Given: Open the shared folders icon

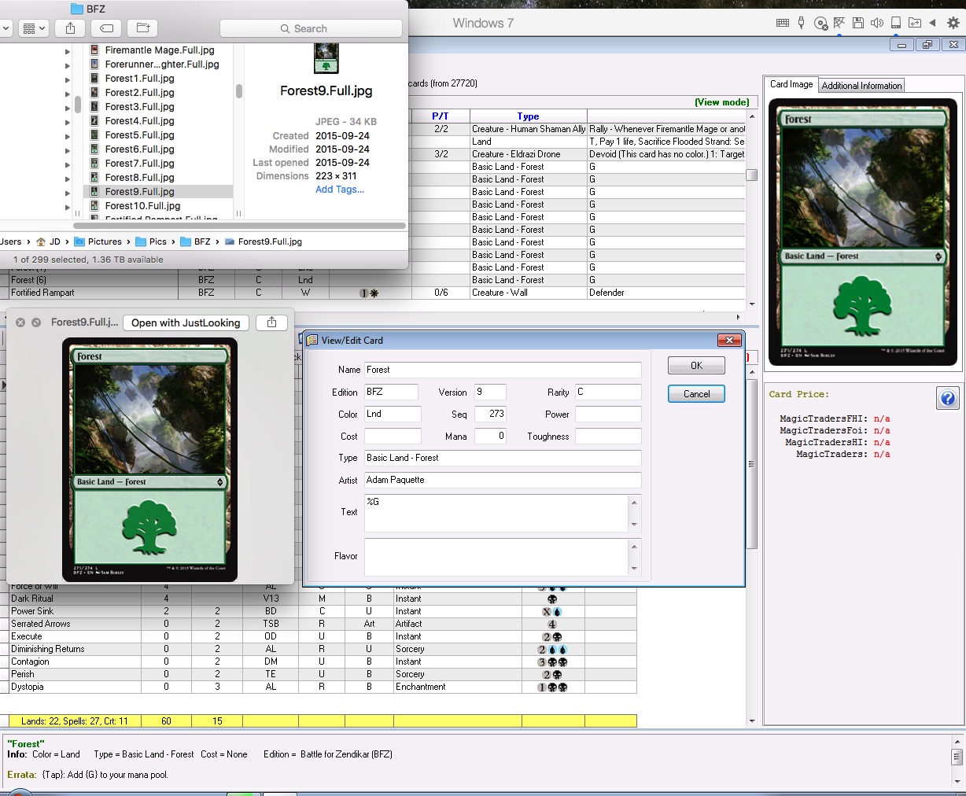Looking at the screenshot, I should click(x=915, y=23).
